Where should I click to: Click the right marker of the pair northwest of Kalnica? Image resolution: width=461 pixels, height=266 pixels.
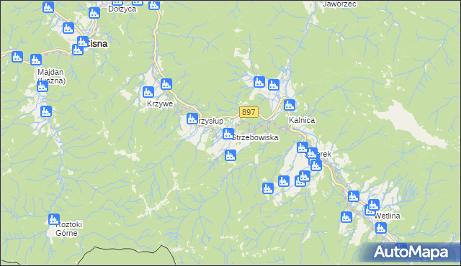[x=274, y=85]
